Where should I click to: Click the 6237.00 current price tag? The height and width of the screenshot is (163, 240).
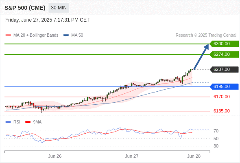pyautogui.click(x=224, y=69)
